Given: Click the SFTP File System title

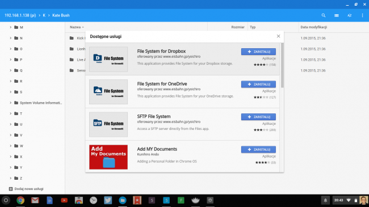Looking at the screenshot, I should pyautogui.click(x=154, y=116).
